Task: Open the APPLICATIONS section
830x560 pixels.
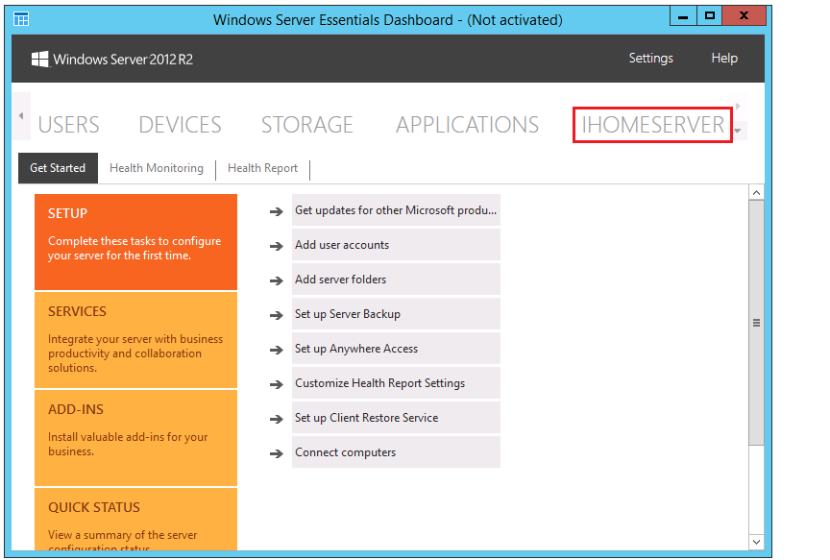Action: (468, 125)
